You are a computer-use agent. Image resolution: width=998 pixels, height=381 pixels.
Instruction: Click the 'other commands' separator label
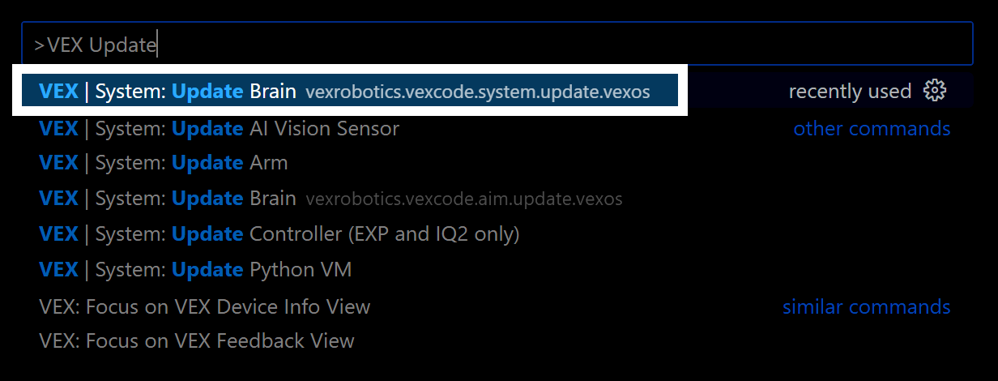pyautogui.click(x=872, y=128)
